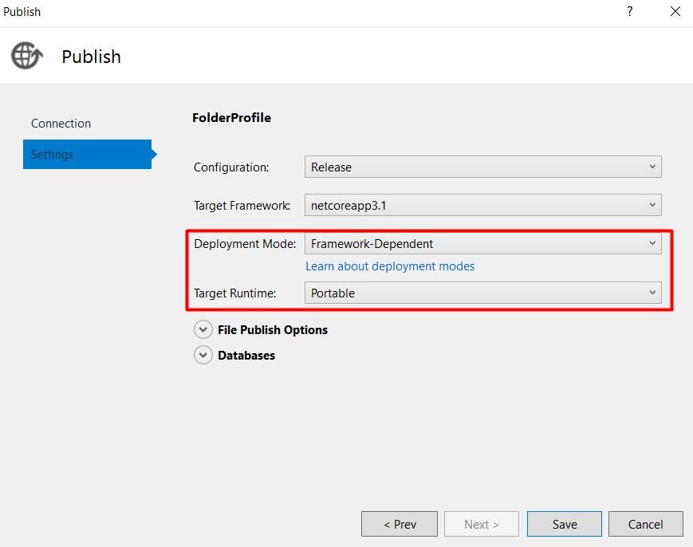Click the Configuration: label
Screen dimensions: 693x547
coord(231,167)
